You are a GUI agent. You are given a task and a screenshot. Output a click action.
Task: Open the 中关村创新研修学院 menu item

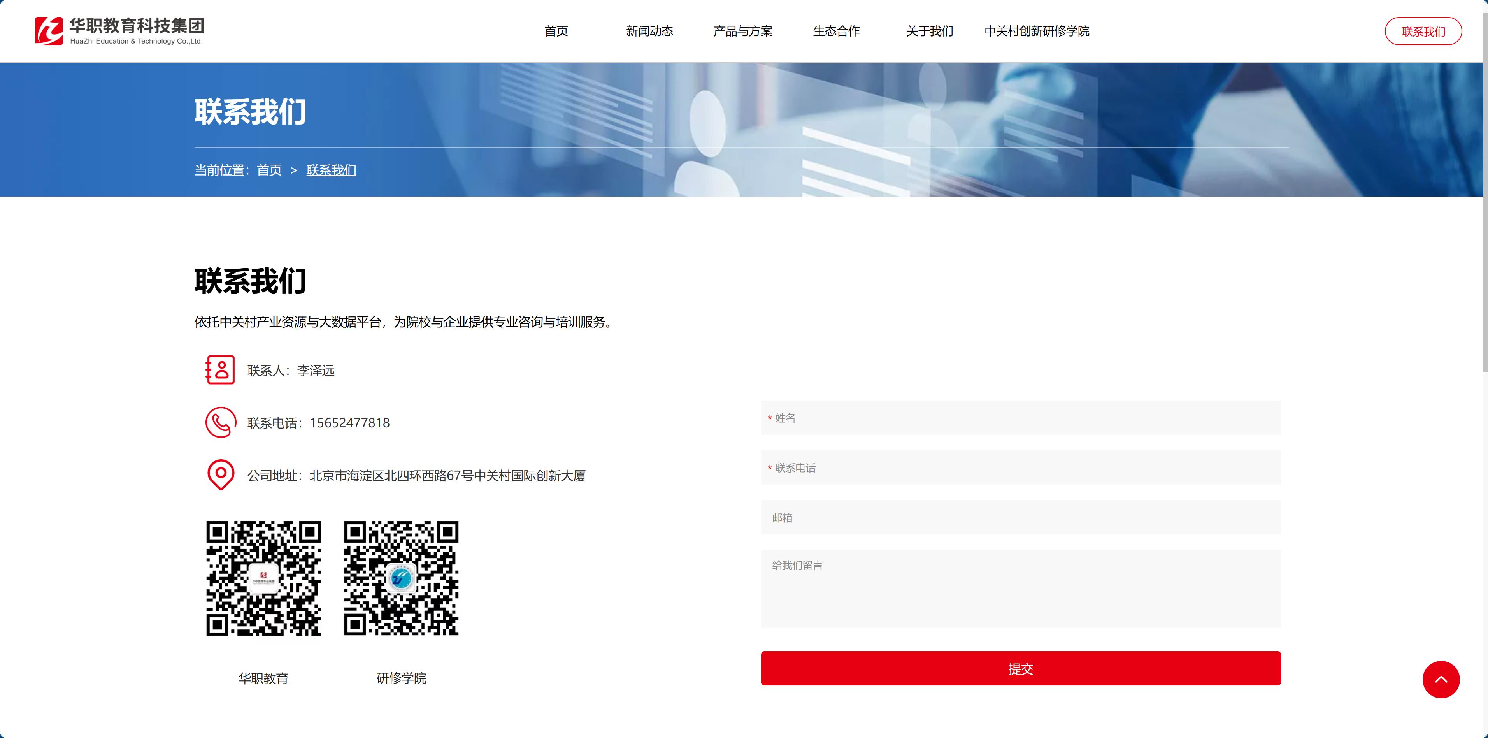pos(1037,31)
